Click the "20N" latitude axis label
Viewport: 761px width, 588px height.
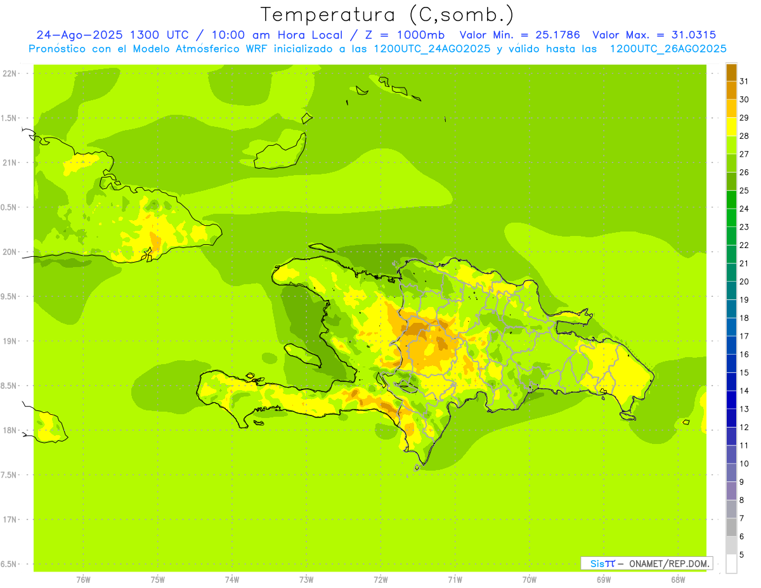(x=10, y=252)
